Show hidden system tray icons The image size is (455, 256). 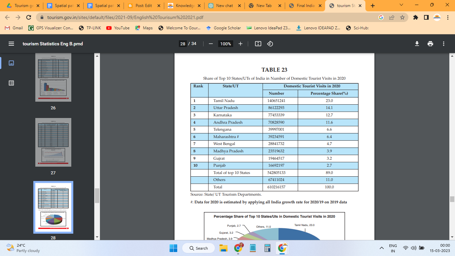click(x=381, y=248)
